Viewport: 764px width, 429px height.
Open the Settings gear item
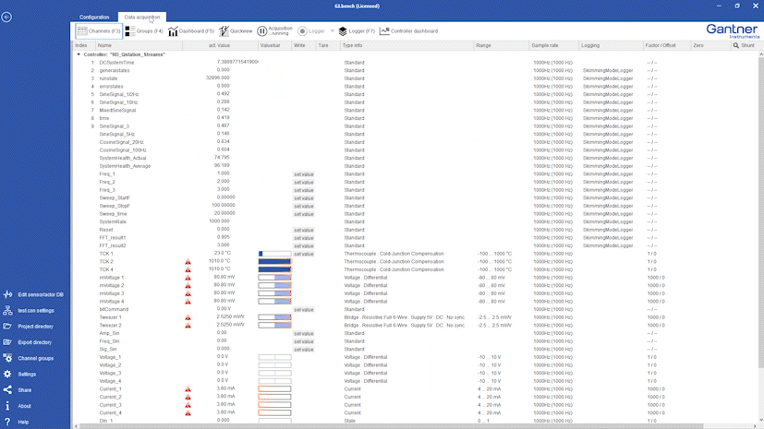[20, 374]
